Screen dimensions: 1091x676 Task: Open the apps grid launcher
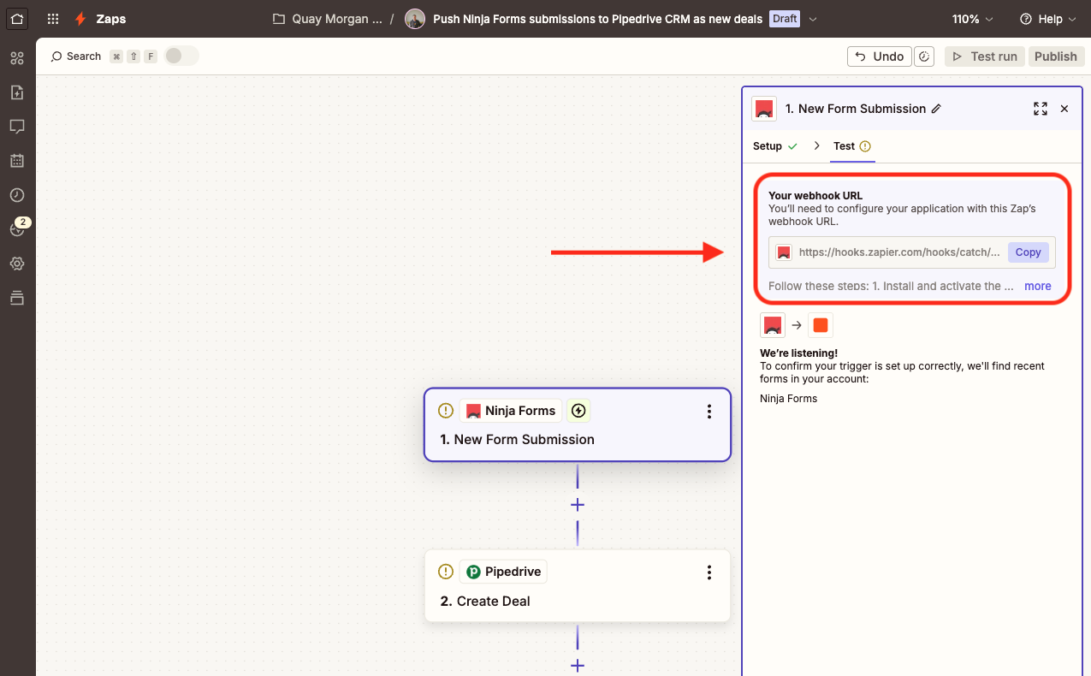point(53,19)
